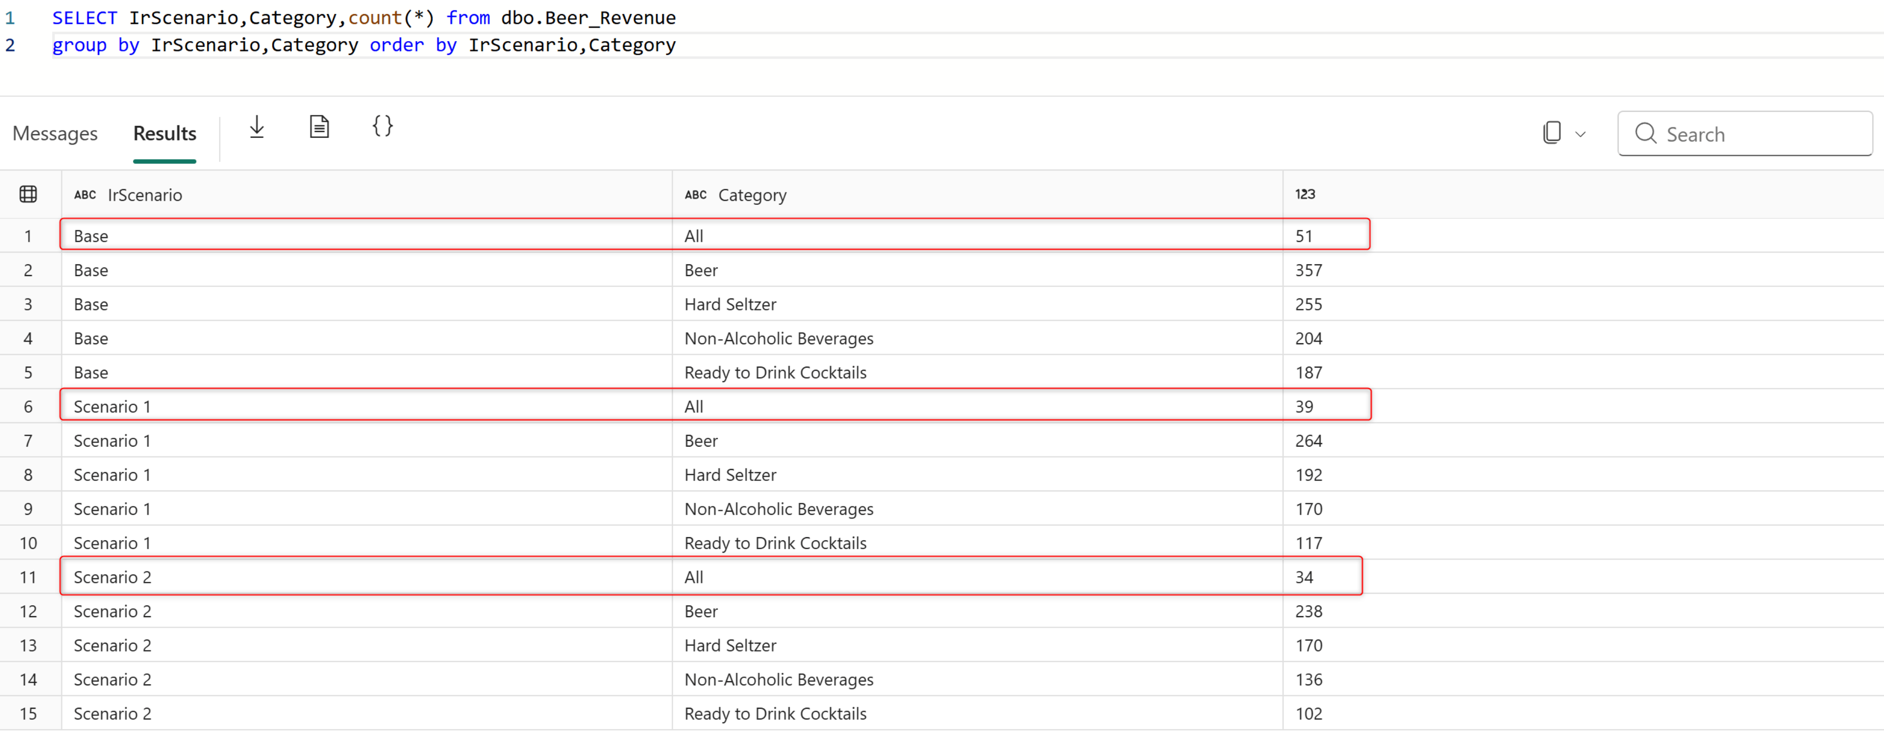The width and height of the screenshot is (1884, 755).
Task: Expand the copy options chevron
Action: click(1580, 135)
